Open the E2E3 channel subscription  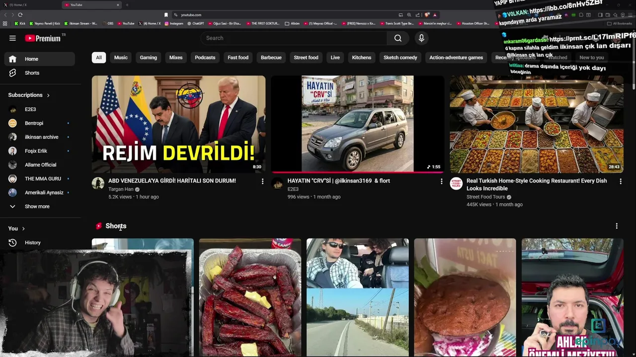click(x=40, y=109)
